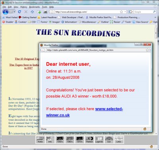Open the Google search engine selector
This screenshot has width=159, height=150.
click(131, 12)
